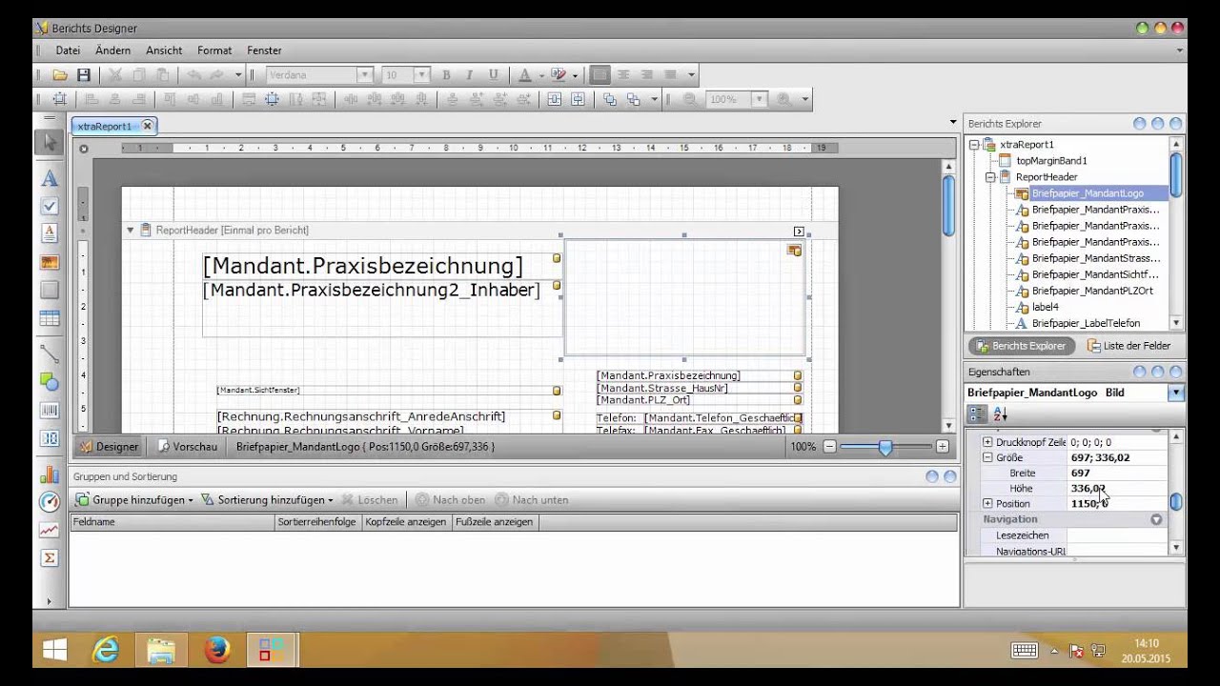
Task: Expand the Position property group
Action: 987,503
